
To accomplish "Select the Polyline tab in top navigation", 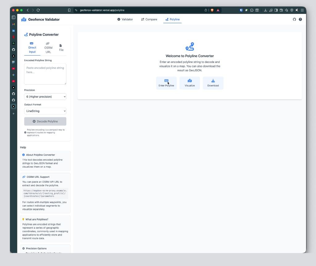I will click(172, 19).
